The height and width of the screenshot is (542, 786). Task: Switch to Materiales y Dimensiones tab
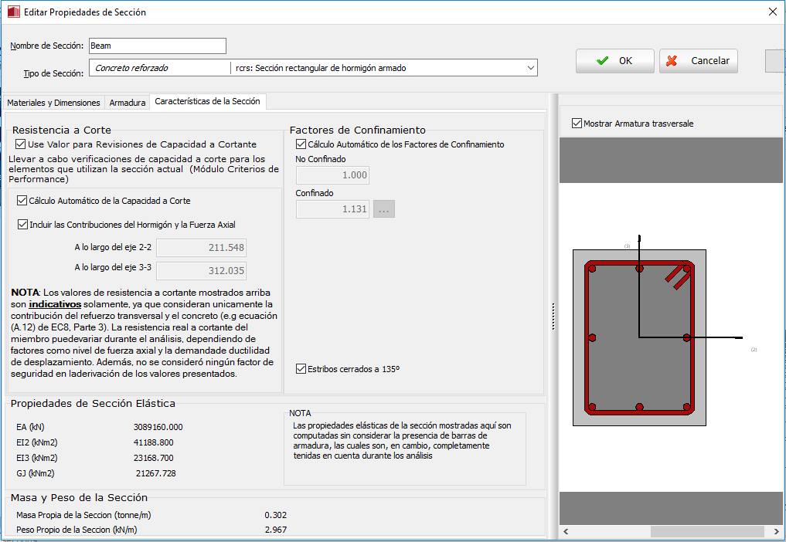[x=53, y=103]
